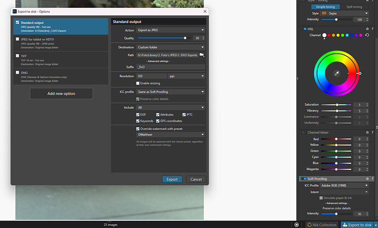
Task: Open help for the HSL palette
Action: point(373,29)
